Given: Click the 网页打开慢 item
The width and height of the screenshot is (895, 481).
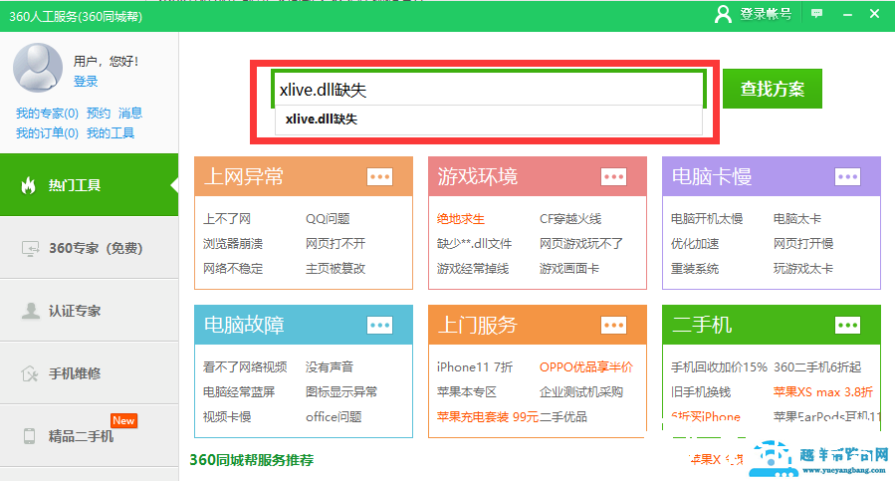Looking at the screenshot, I should [x=803, y=244].
